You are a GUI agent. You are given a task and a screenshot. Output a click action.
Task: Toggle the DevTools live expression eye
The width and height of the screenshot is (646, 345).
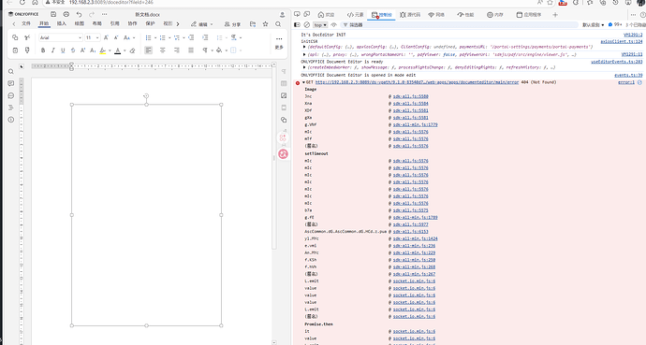pyautogui.click(x=333, y=24)
